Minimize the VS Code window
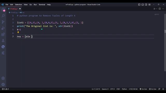 pyautogui.click(x=154, y=5)
